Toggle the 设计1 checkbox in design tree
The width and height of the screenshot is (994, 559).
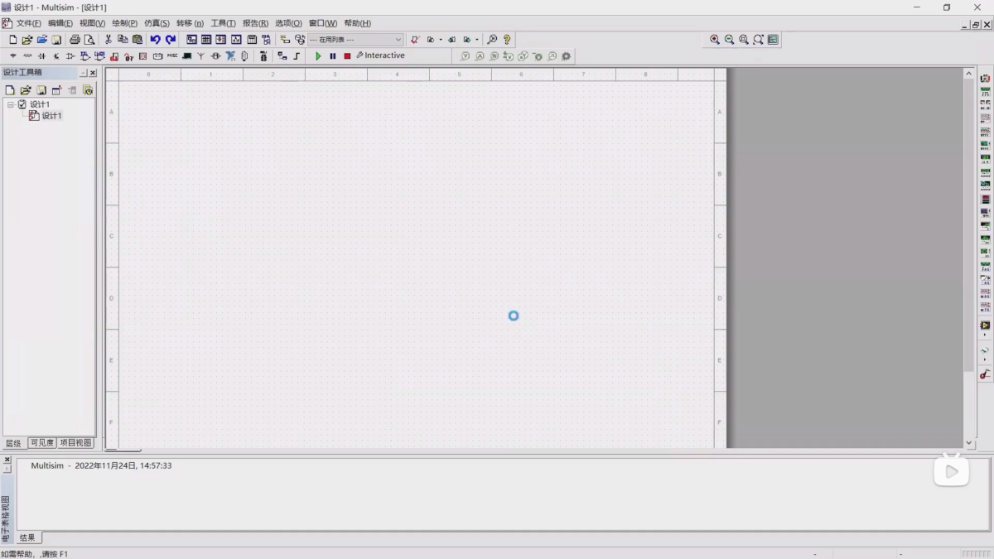pos(22,104)
